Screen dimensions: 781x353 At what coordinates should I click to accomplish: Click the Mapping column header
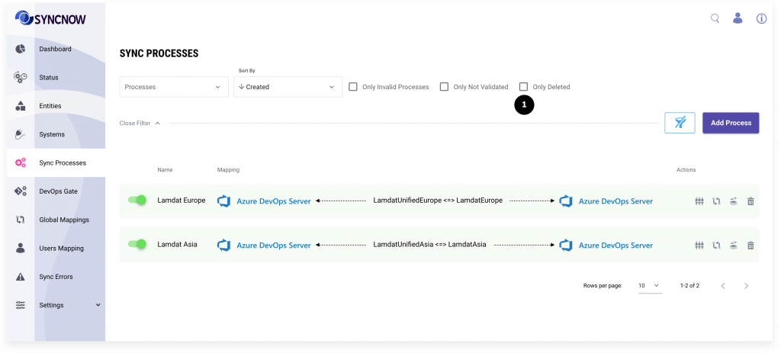pyautogui.click(x=228, y=170)
